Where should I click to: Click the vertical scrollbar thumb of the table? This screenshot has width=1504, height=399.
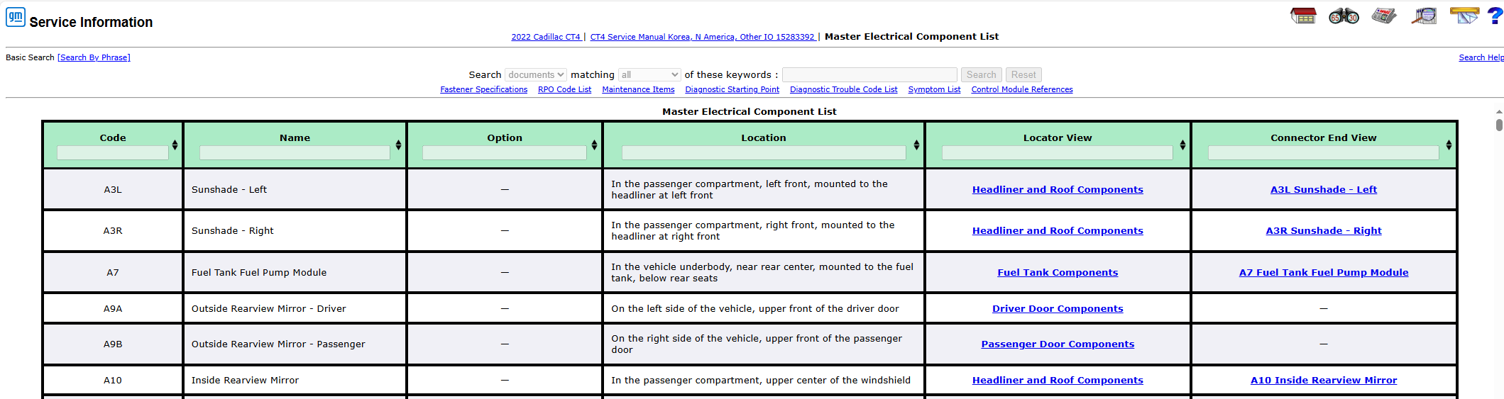(x=1499, y=125)
